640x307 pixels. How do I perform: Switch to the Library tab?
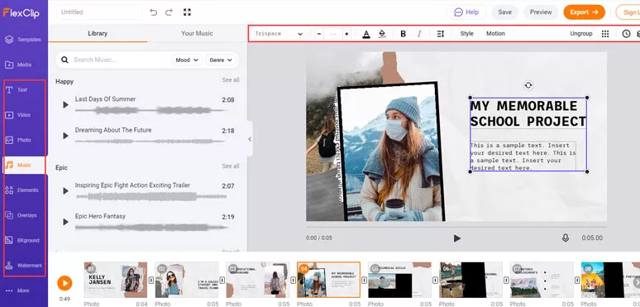[x=98, y=33]
